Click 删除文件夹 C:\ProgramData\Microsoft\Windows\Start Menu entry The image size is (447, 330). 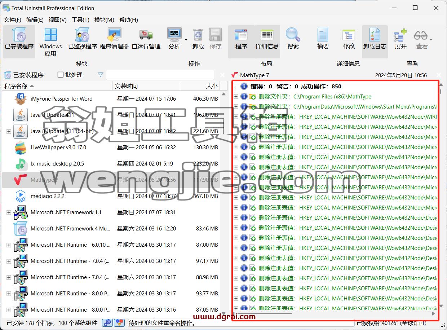point(348,106)
